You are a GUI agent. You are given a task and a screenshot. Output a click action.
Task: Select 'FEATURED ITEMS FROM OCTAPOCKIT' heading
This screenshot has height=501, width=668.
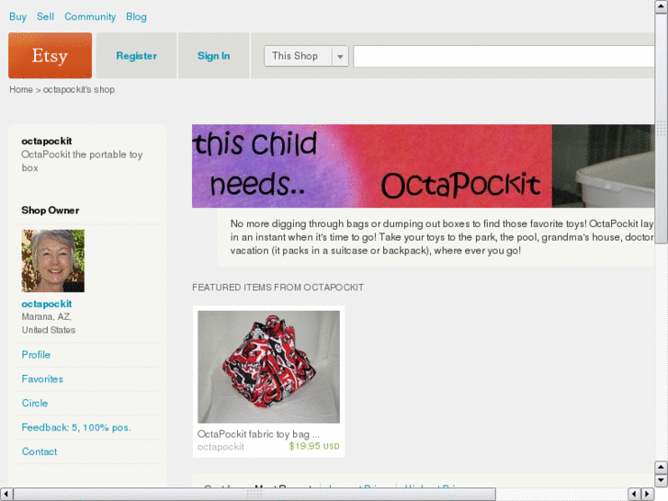pyautogui.click(x=277, y=288)
